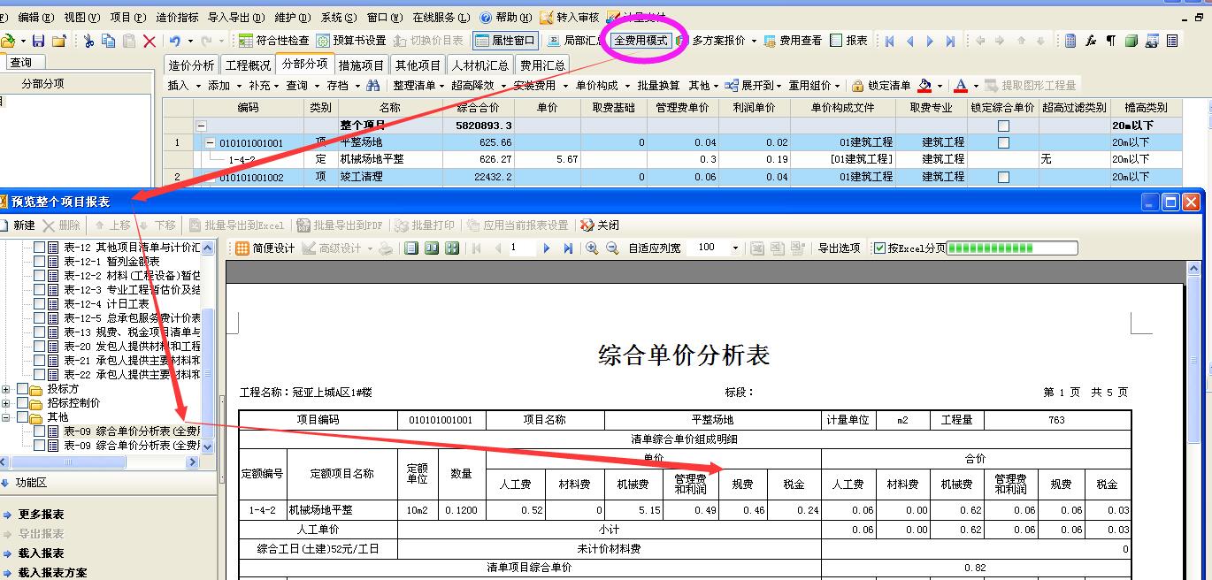Image resolution: width=1212 pixels, height=580 pixels.
Task: Save the project using the floppy disk icon
Action: [x=38, y=41]
